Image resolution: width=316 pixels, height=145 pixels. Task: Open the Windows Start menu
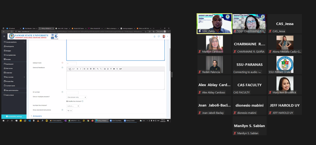click(x=3, y=121)
